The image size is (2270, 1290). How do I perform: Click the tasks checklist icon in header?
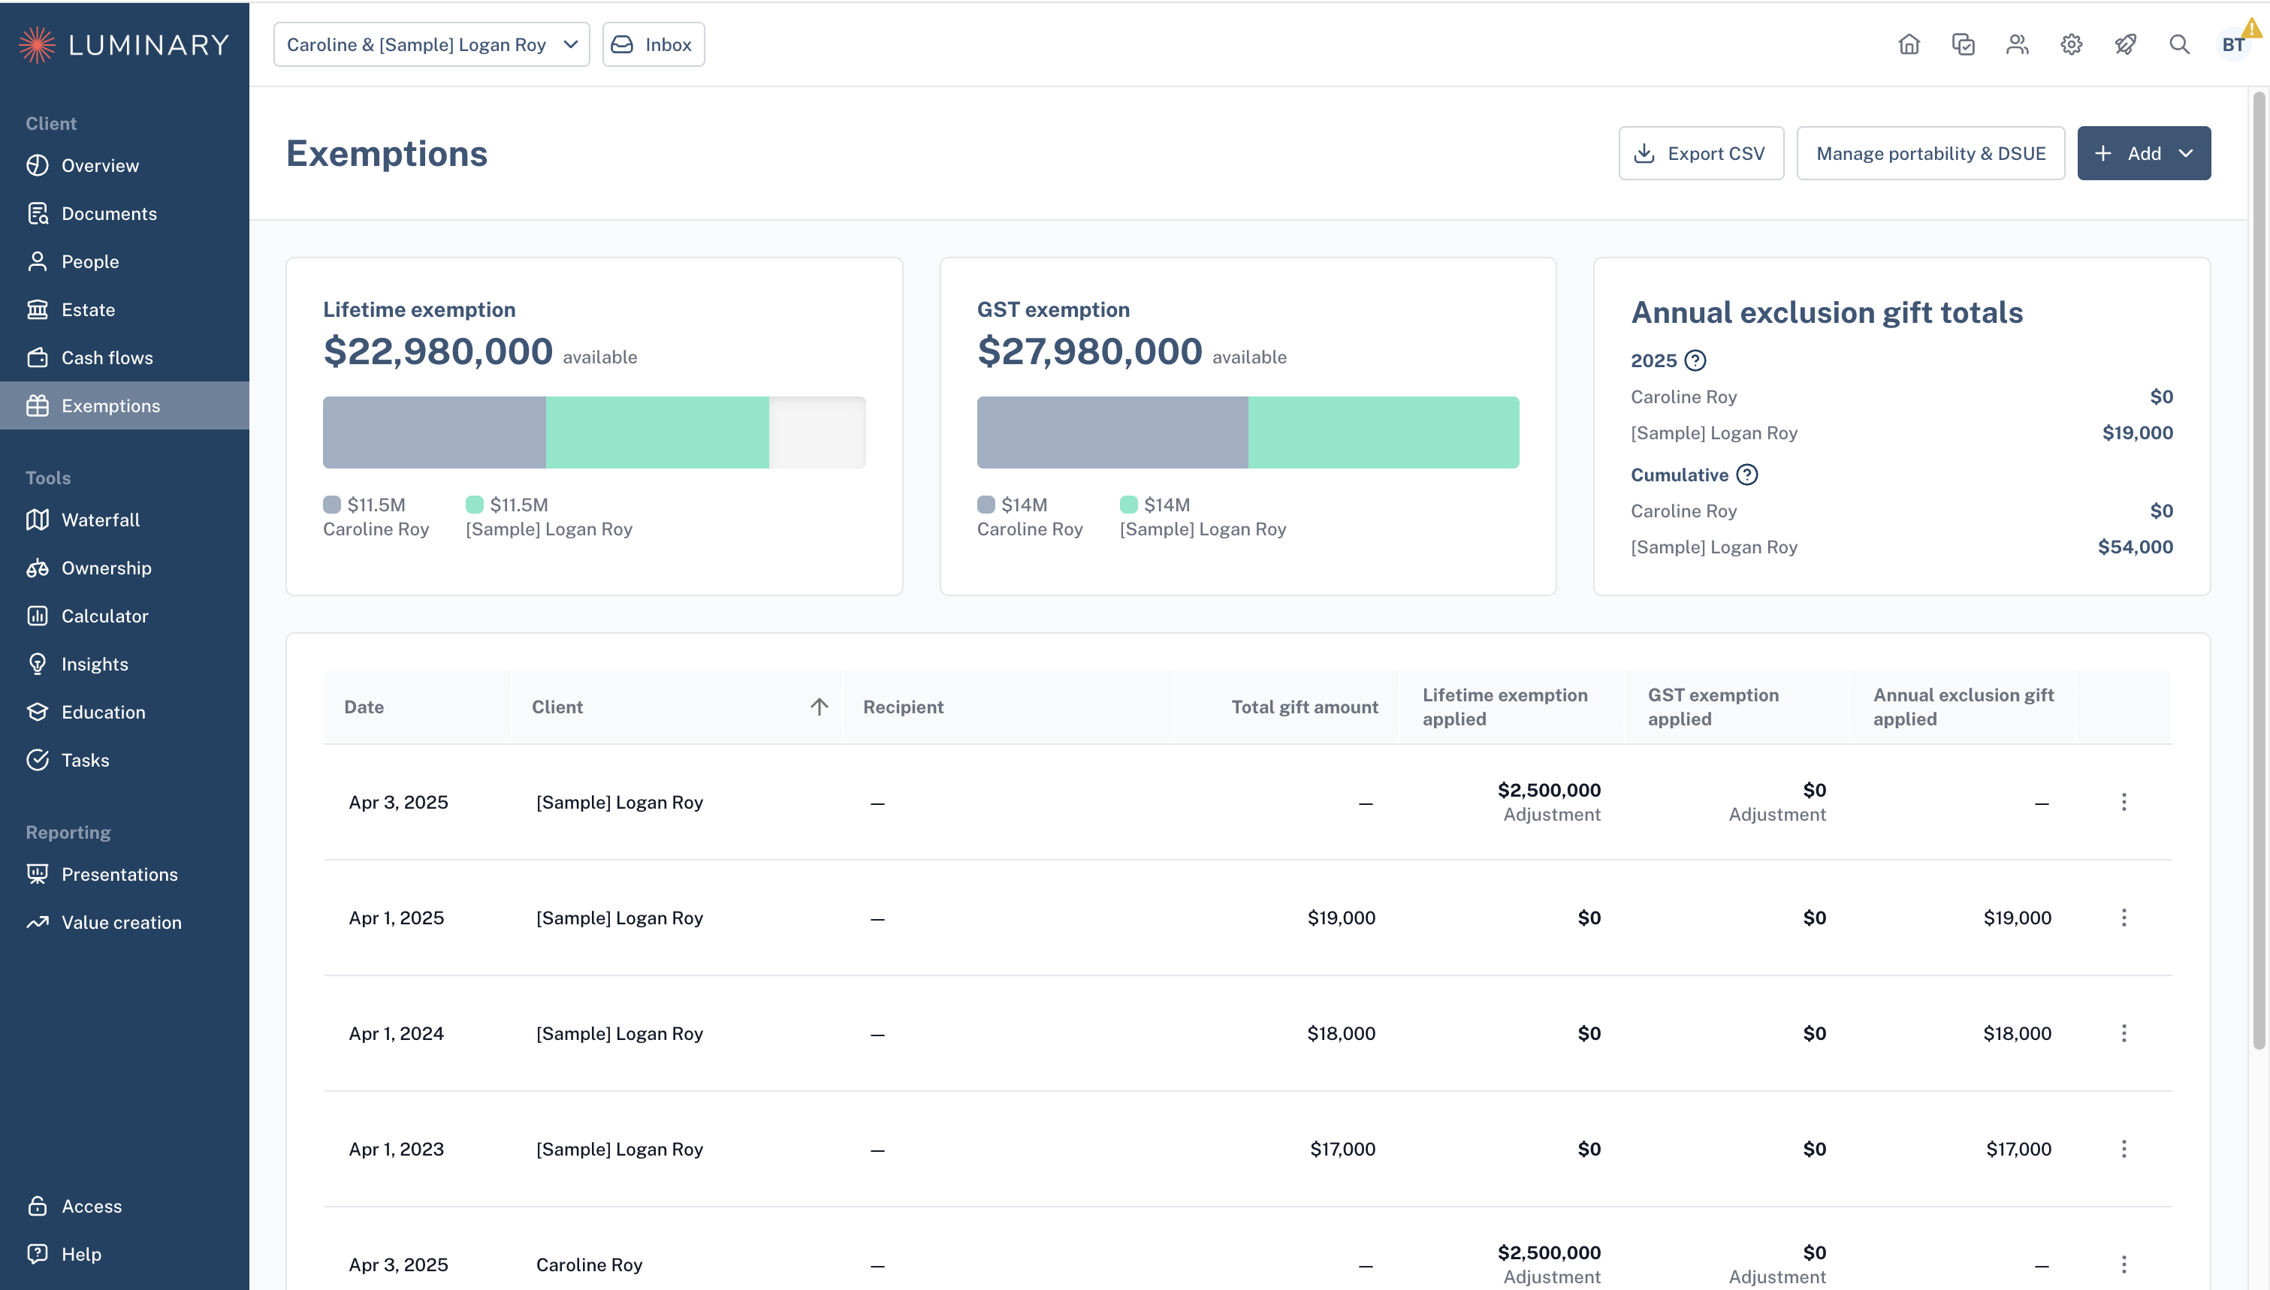tap(1964, 44)
